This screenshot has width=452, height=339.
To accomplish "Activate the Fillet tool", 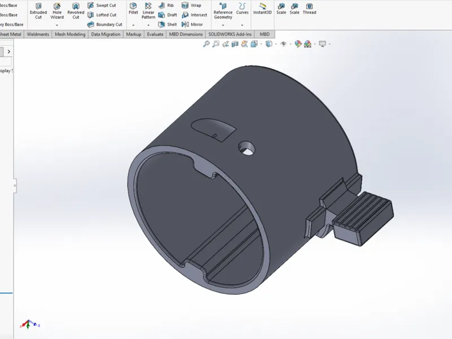I will click(133, 8).
